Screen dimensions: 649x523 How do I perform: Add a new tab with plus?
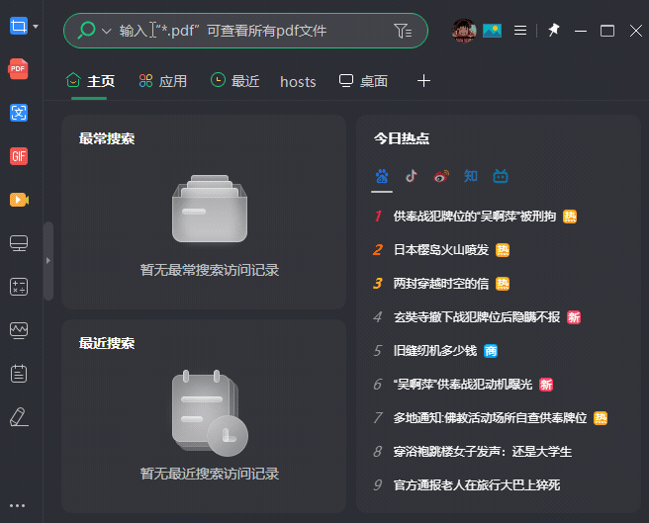tap(424, 81)
